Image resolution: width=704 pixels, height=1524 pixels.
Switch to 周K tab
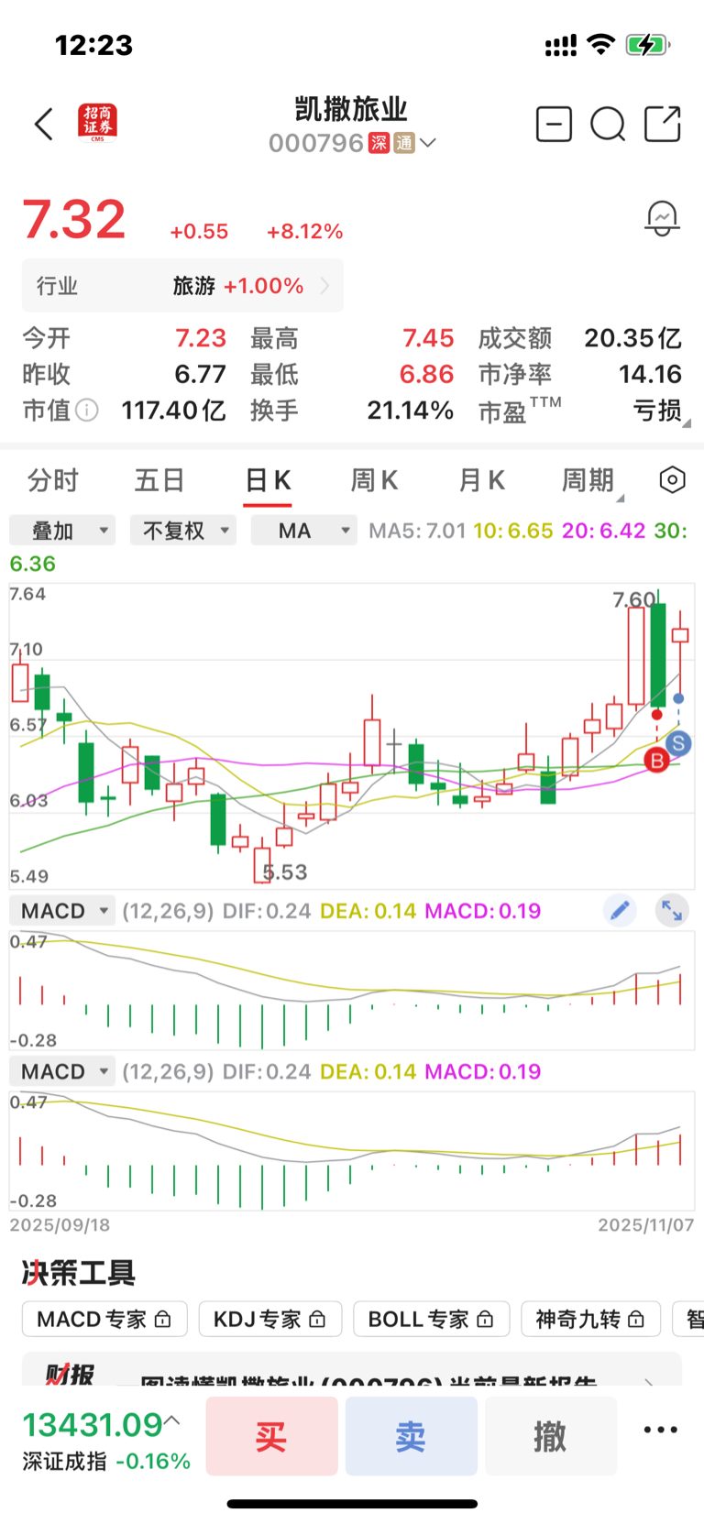[x=374, y=480]
